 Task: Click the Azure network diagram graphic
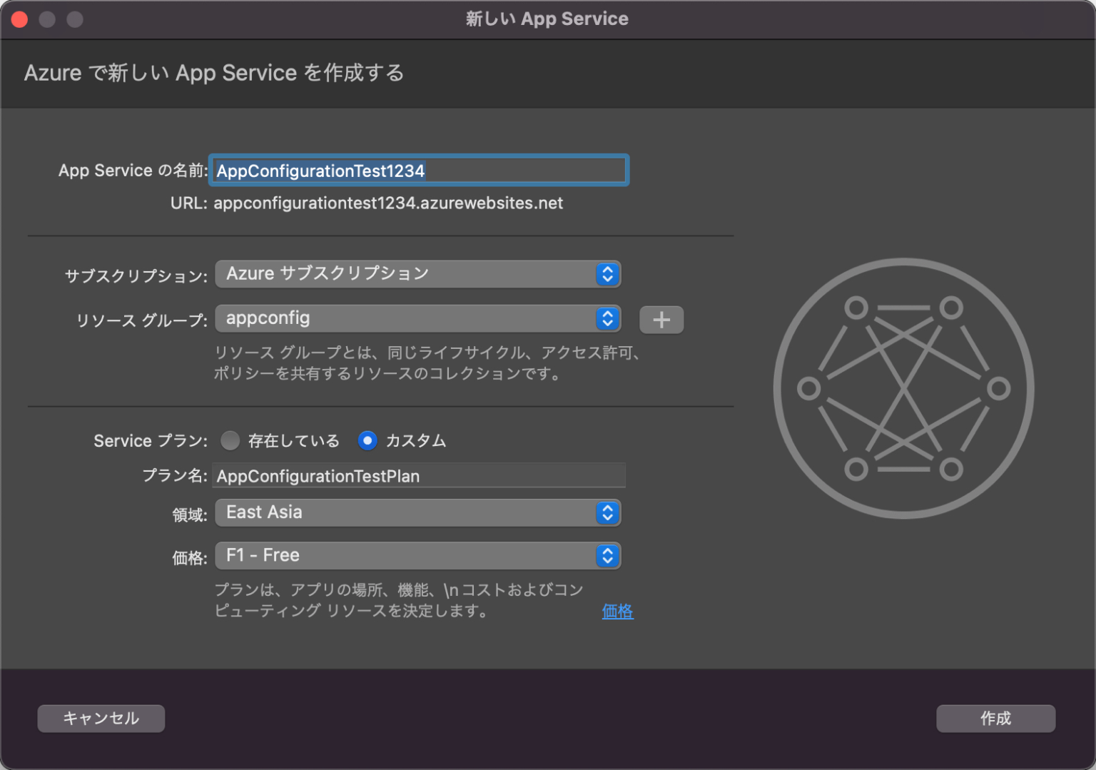pos(903,389)
